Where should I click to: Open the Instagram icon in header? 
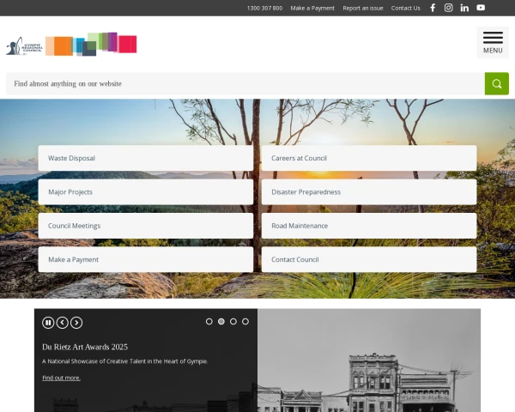pyautogui.click(x=448, y=8)
